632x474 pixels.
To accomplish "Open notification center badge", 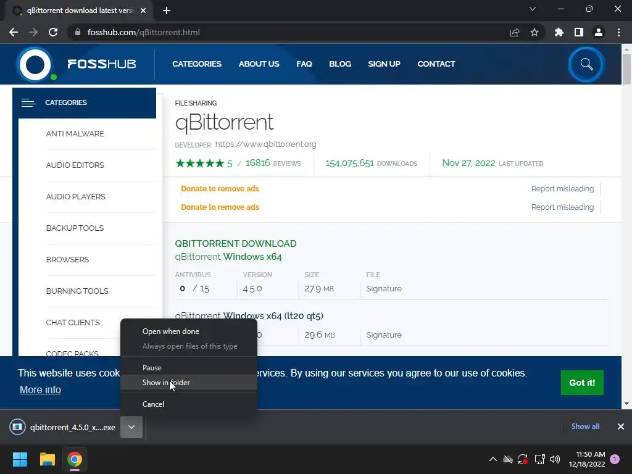I will click(615, 459).
